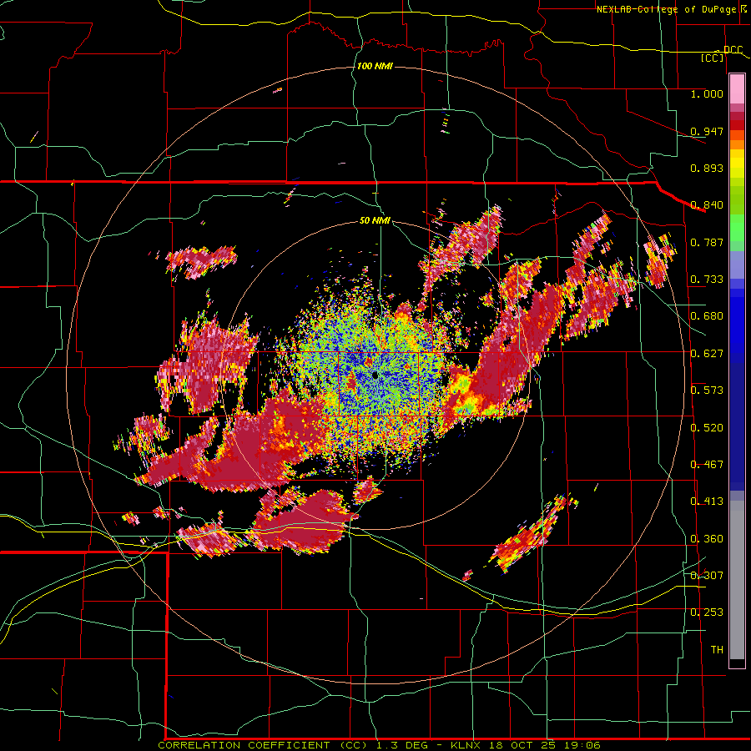Click the 1.000 legend value

707,93
